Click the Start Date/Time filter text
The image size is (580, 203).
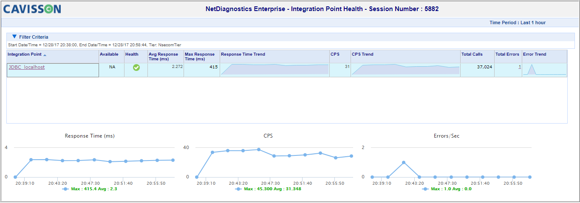tap(94, 45)
